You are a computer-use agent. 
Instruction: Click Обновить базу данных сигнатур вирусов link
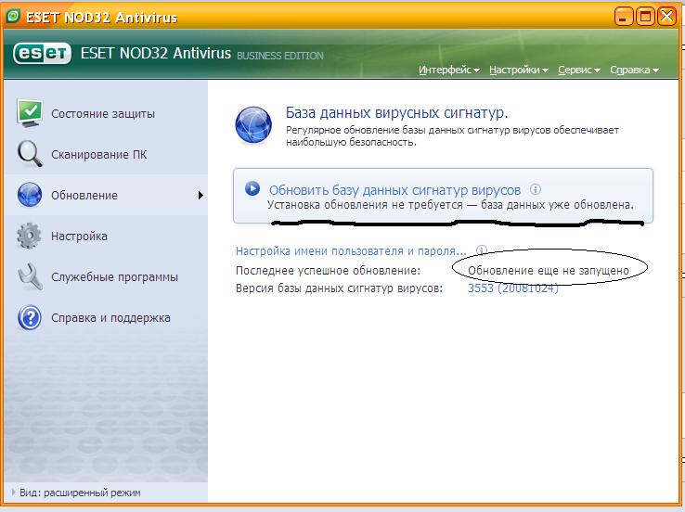pos(394,190)
